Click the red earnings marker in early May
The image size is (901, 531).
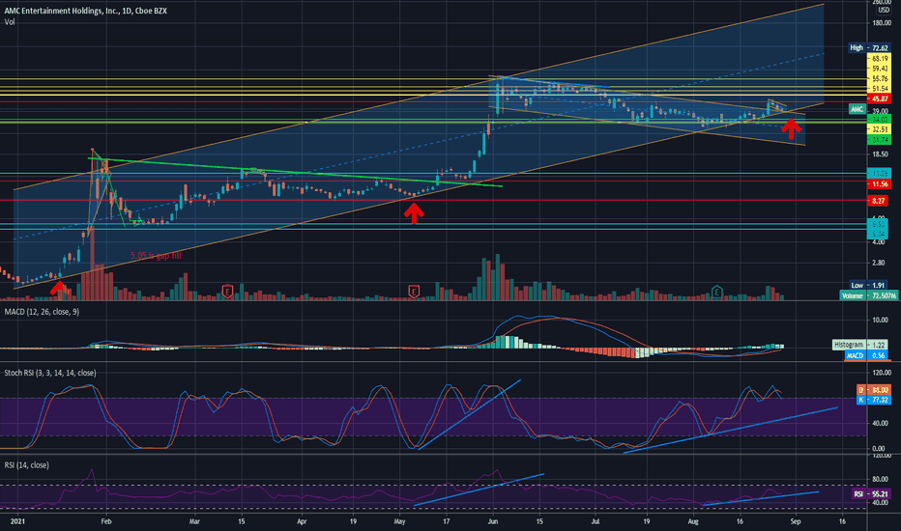click(413, 292)
